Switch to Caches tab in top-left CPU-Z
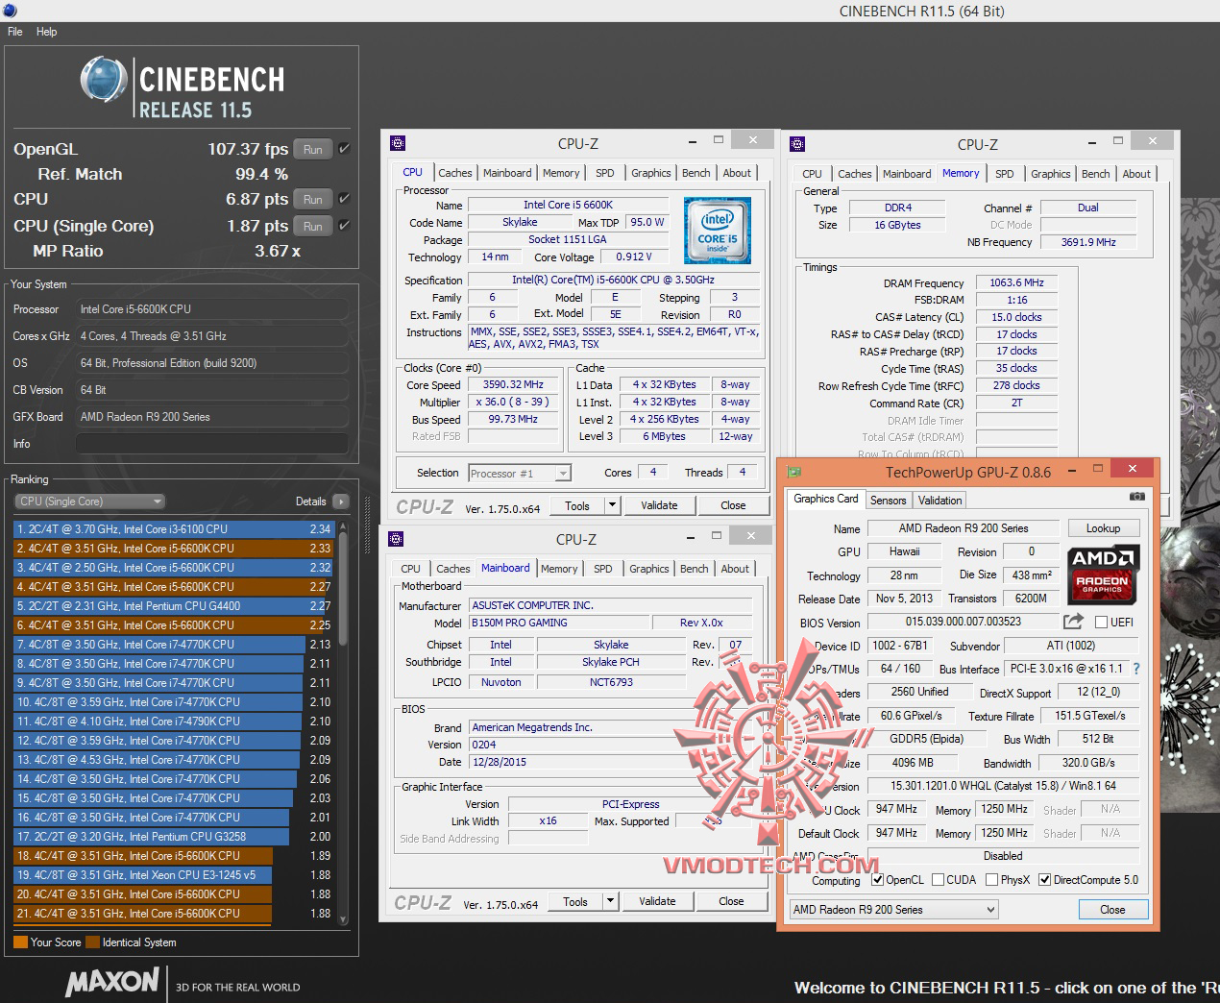Screen dimensions: 1220x1003 pyautogui.click(x=454, y=173)
